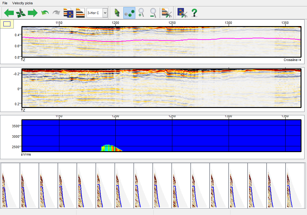Viewport: 307px width, 215px height.
Task: Open the seismic with velocity overlay display icon
Action: tap(68, 13)
